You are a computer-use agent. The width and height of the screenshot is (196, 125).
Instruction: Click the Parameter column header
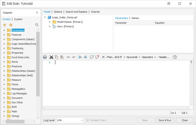(134, 23)
